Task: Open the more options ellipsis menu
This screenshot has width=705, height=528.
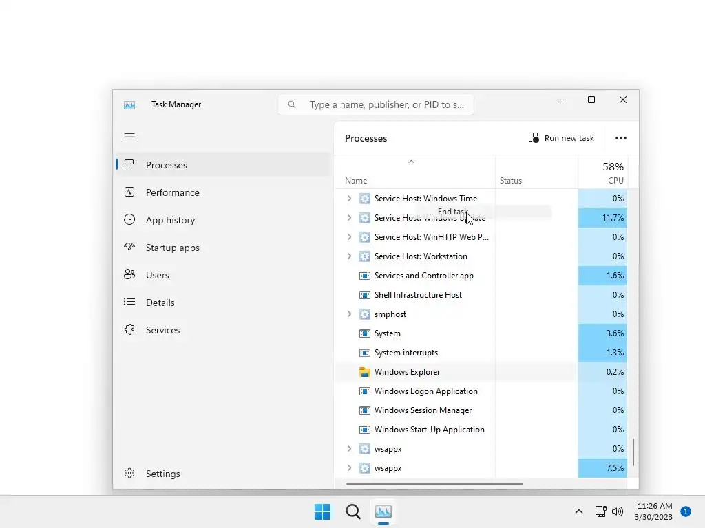Action: (621, 137)
